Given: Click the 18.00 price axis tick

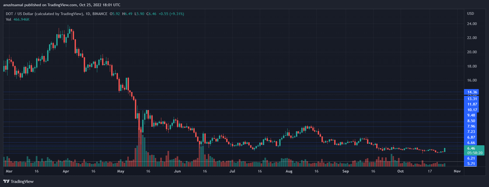Looking at the screenshot, I should point(472,66).
